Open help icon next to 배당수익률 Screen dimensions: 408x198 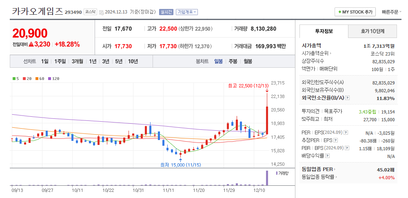pyautogui.click(x=327, y=156)
